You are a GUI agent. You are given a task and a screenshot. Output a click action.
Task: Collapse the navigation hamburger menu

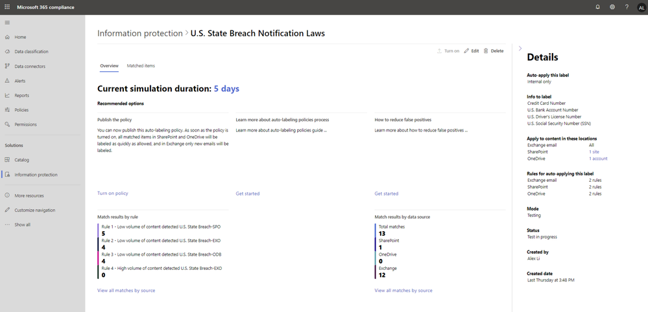point(7,22)
